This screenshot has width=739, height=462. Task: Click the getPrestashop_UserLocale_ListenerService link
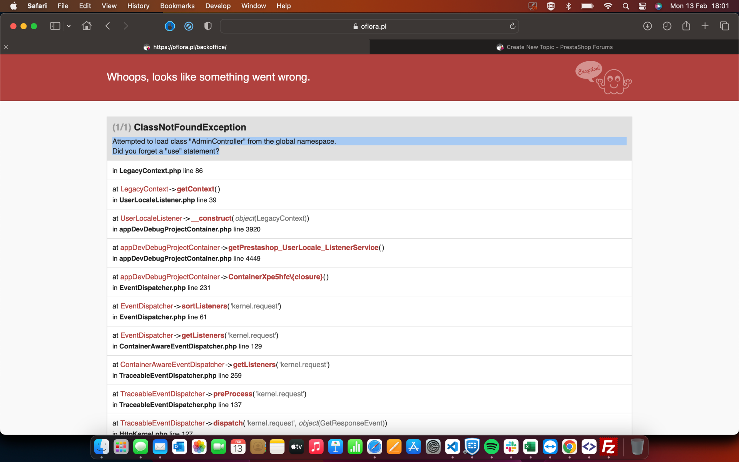tap(303, 248)
